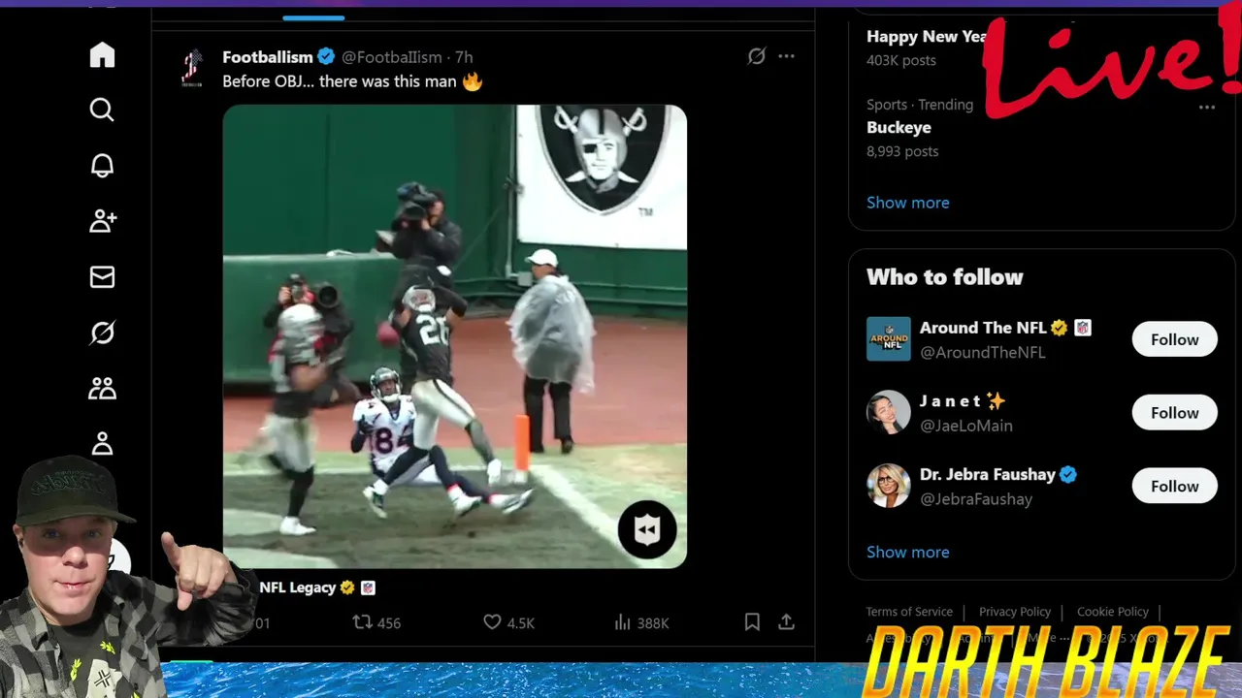Open the Home icon in sidebar
Image resolution: width=1242 pixels, height=698 pixels.
pyautogui.click(x=102, y=55)
